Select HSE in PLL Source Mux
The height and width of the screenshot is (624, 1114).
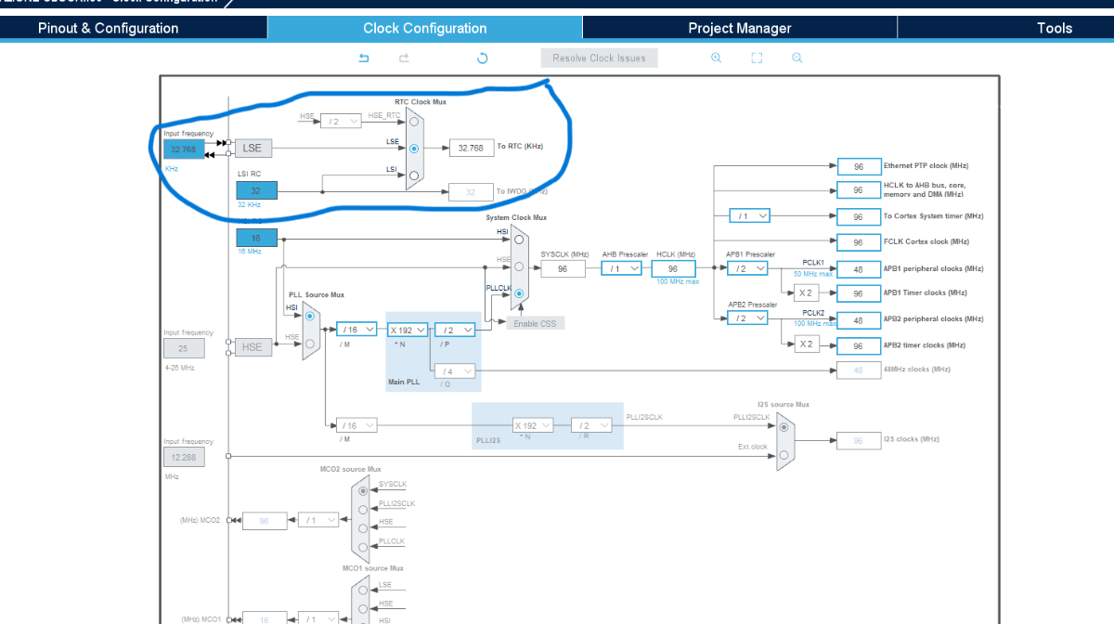[310, 344]
